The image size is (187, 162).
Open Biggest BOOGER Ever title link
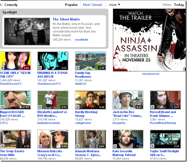tap(12, 114)
